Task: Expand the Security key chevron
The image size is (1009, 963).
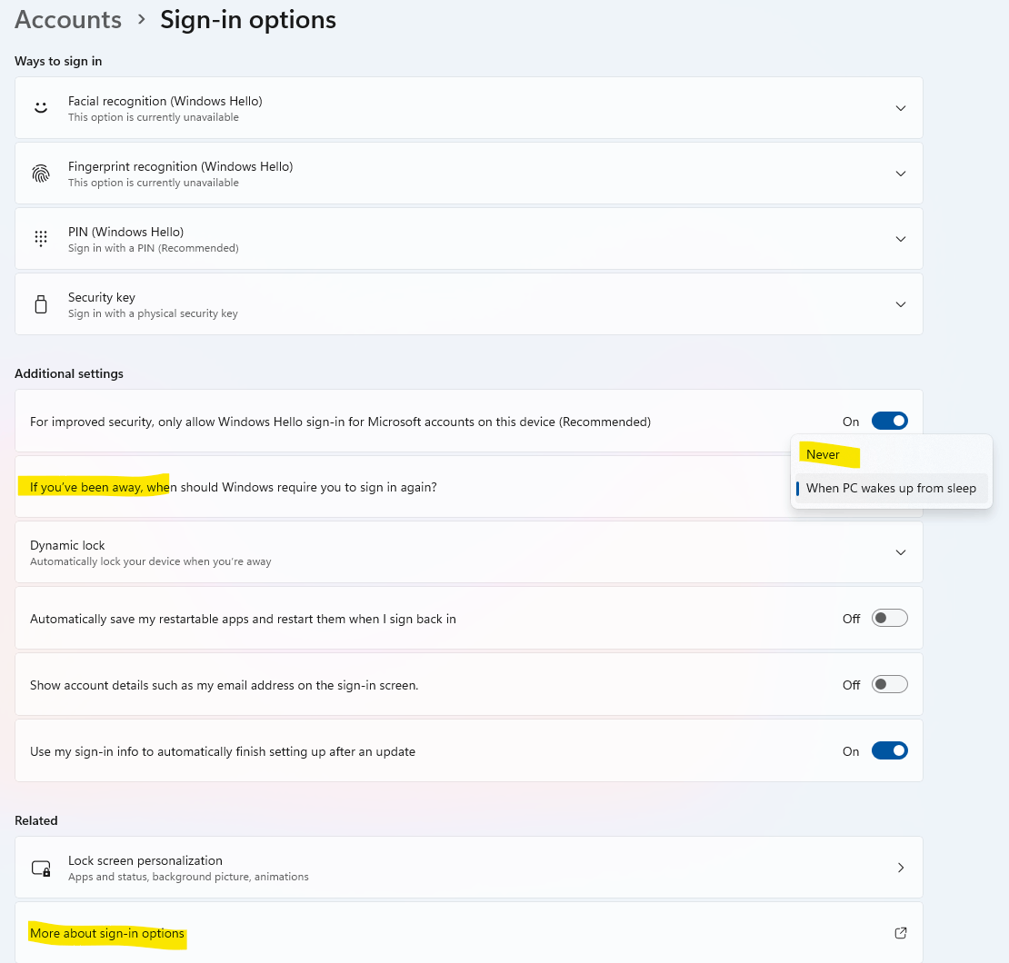Action: coord(901,304)
